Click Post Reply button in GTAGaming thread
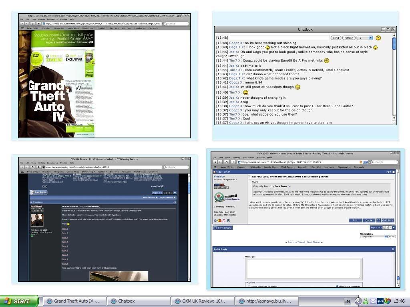This screenshot has height=307, width=410. [38, 192]
